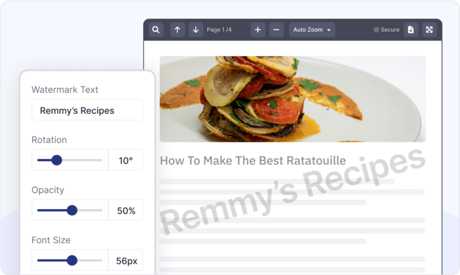Zoom out with the minus button
460x275 pixels.
[x=276, y=29]
